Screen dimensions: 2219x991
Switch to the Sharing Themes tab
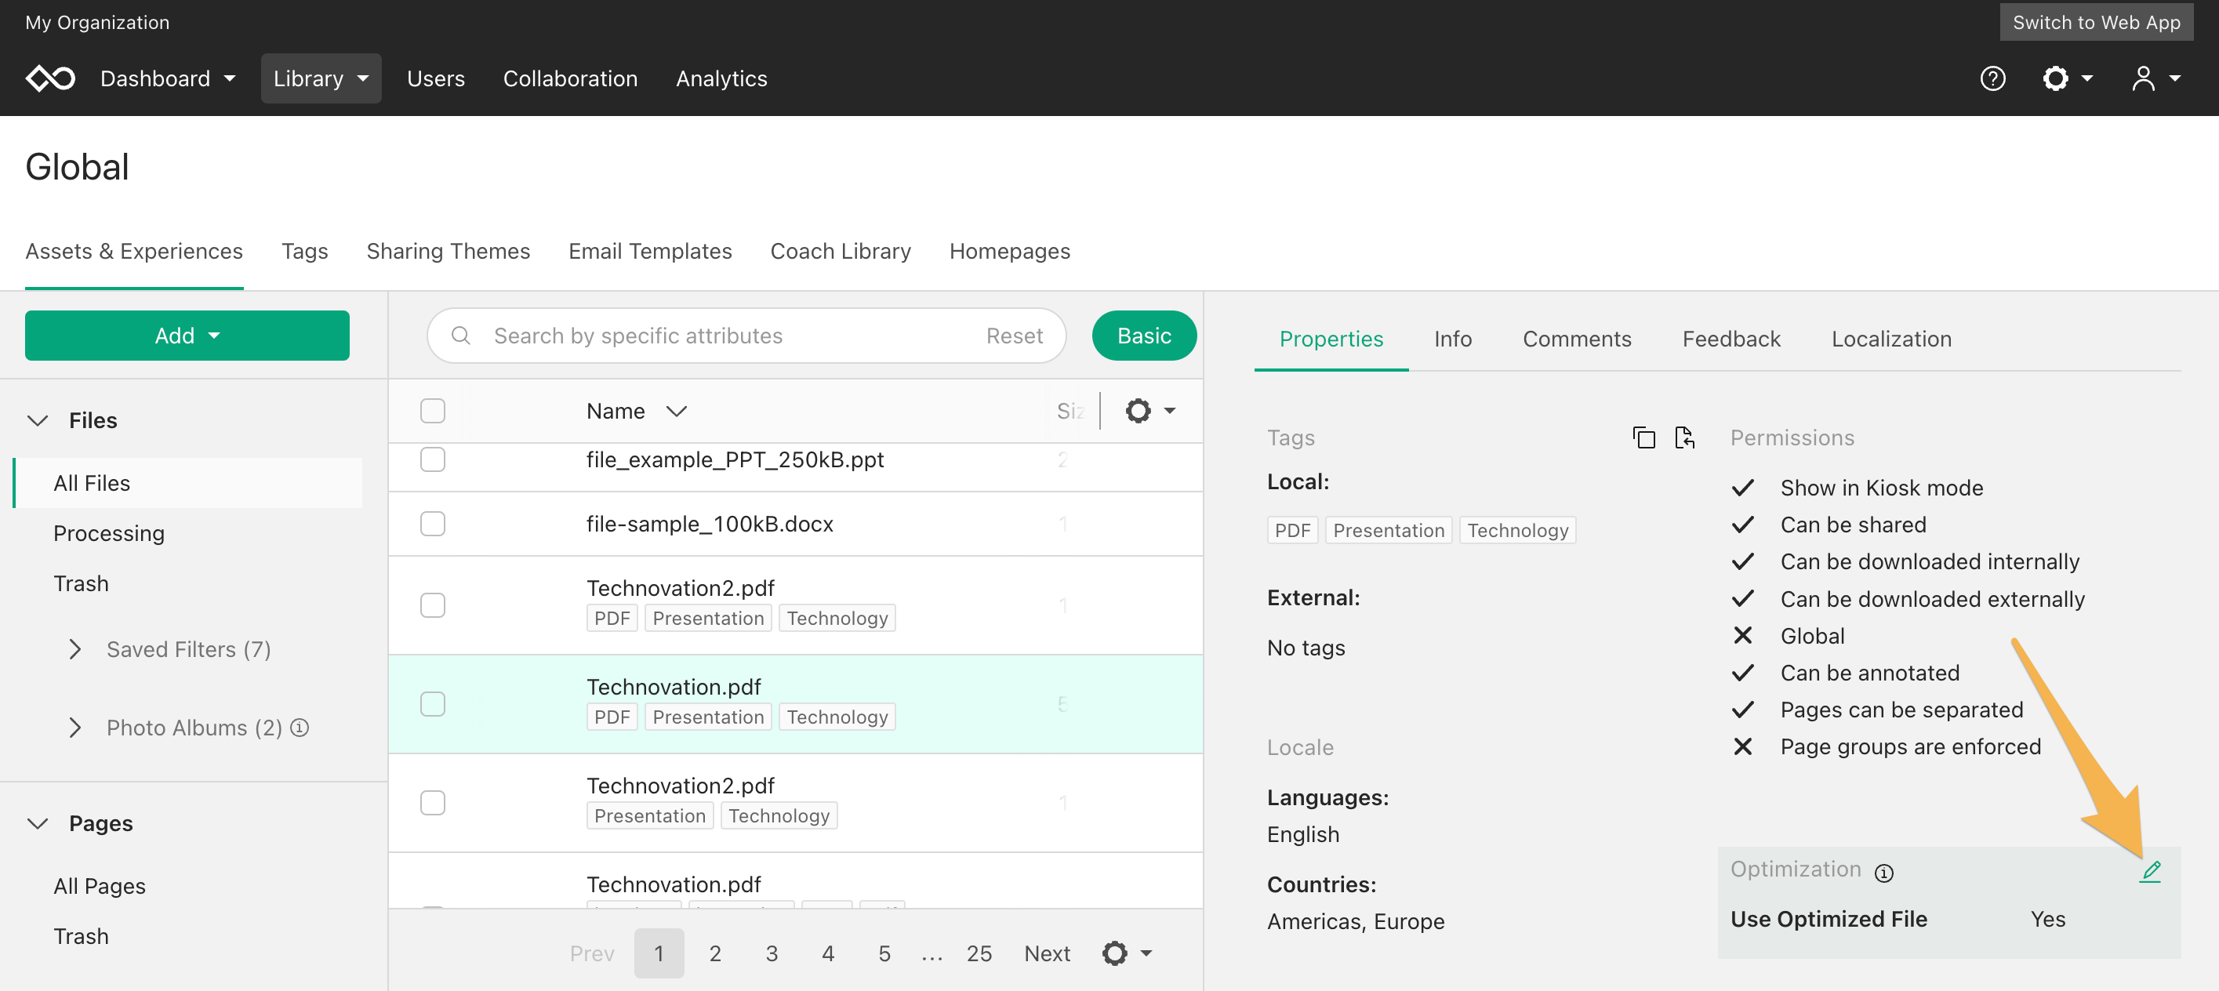click(x=449, y=251)
